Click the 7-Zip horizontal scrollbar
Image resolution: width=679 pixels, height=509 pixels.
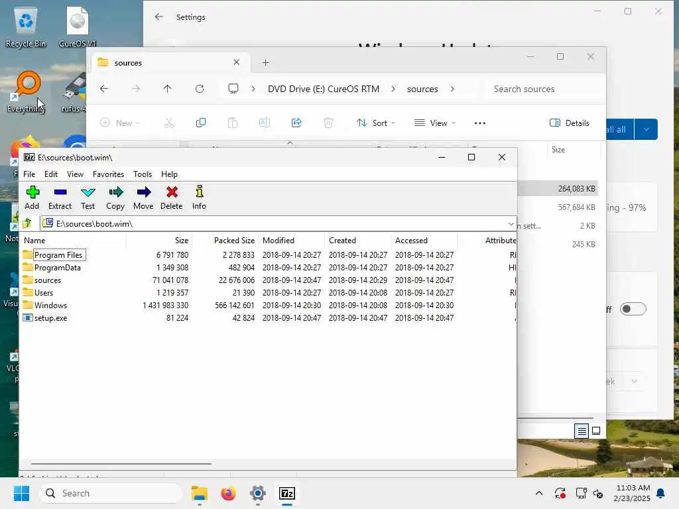(121, 463)
